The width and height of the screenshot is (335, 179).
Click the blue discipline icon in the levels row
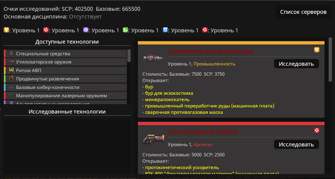pyautogui.click(x=165, y=30)
